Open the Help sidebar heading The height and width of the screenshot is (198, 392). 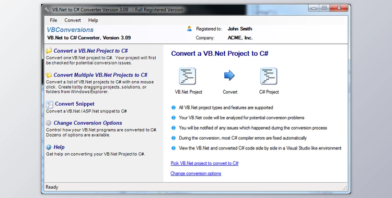pyautogui.click(x=59, y=147)
